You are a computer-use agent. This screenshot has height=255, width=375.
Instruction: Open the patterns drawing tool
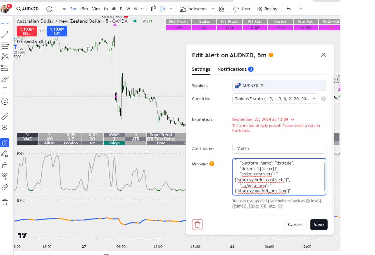pos(5,56)
